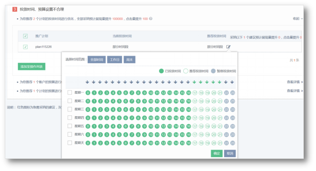Open the edit icon beside recommended 部分时间段
The width and height of the screenshot is (316, 171).
pyautogui.click(x=228, y=47)
